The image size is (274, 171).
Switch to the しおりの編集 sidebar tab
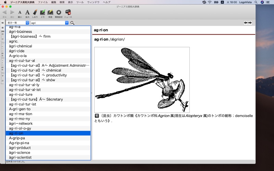click(3, 50)
